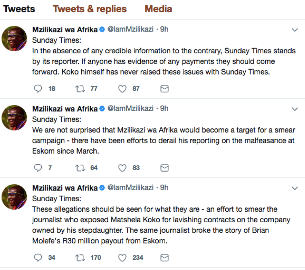Retweet the tweet with 64 retweets
This screenshot has height=270, width=305.
coord(80,168)
